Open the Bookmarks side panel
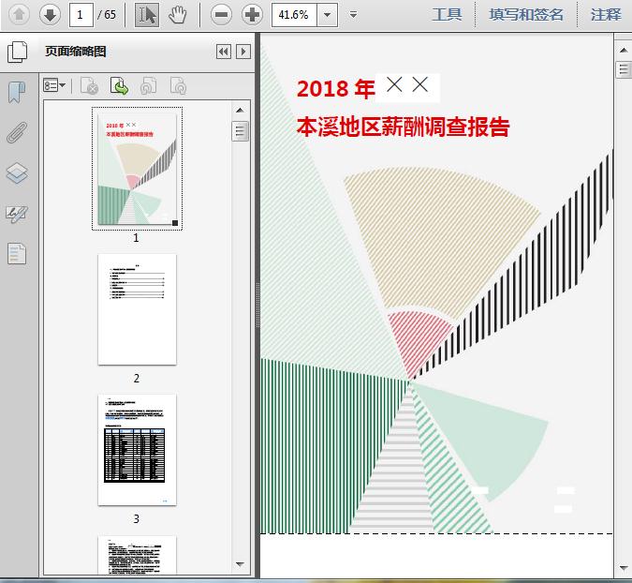The width and height of the screenshot is (632, 583). tap(17, 92)
